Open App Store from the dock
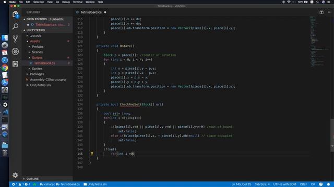The width and height of the screenshot is (334, 187). [x=5, y=83]
